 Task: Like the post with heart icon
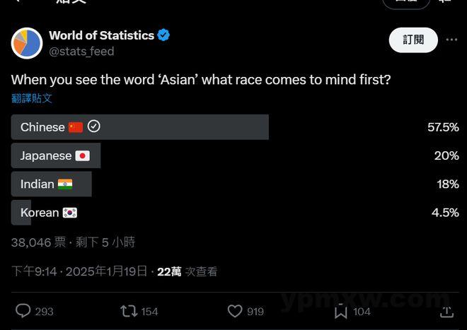pos(235,311)
